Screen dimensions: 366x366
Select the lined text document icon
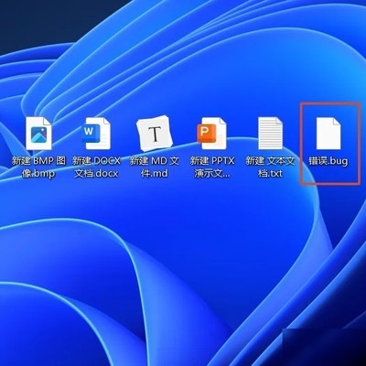click(270, 133)
